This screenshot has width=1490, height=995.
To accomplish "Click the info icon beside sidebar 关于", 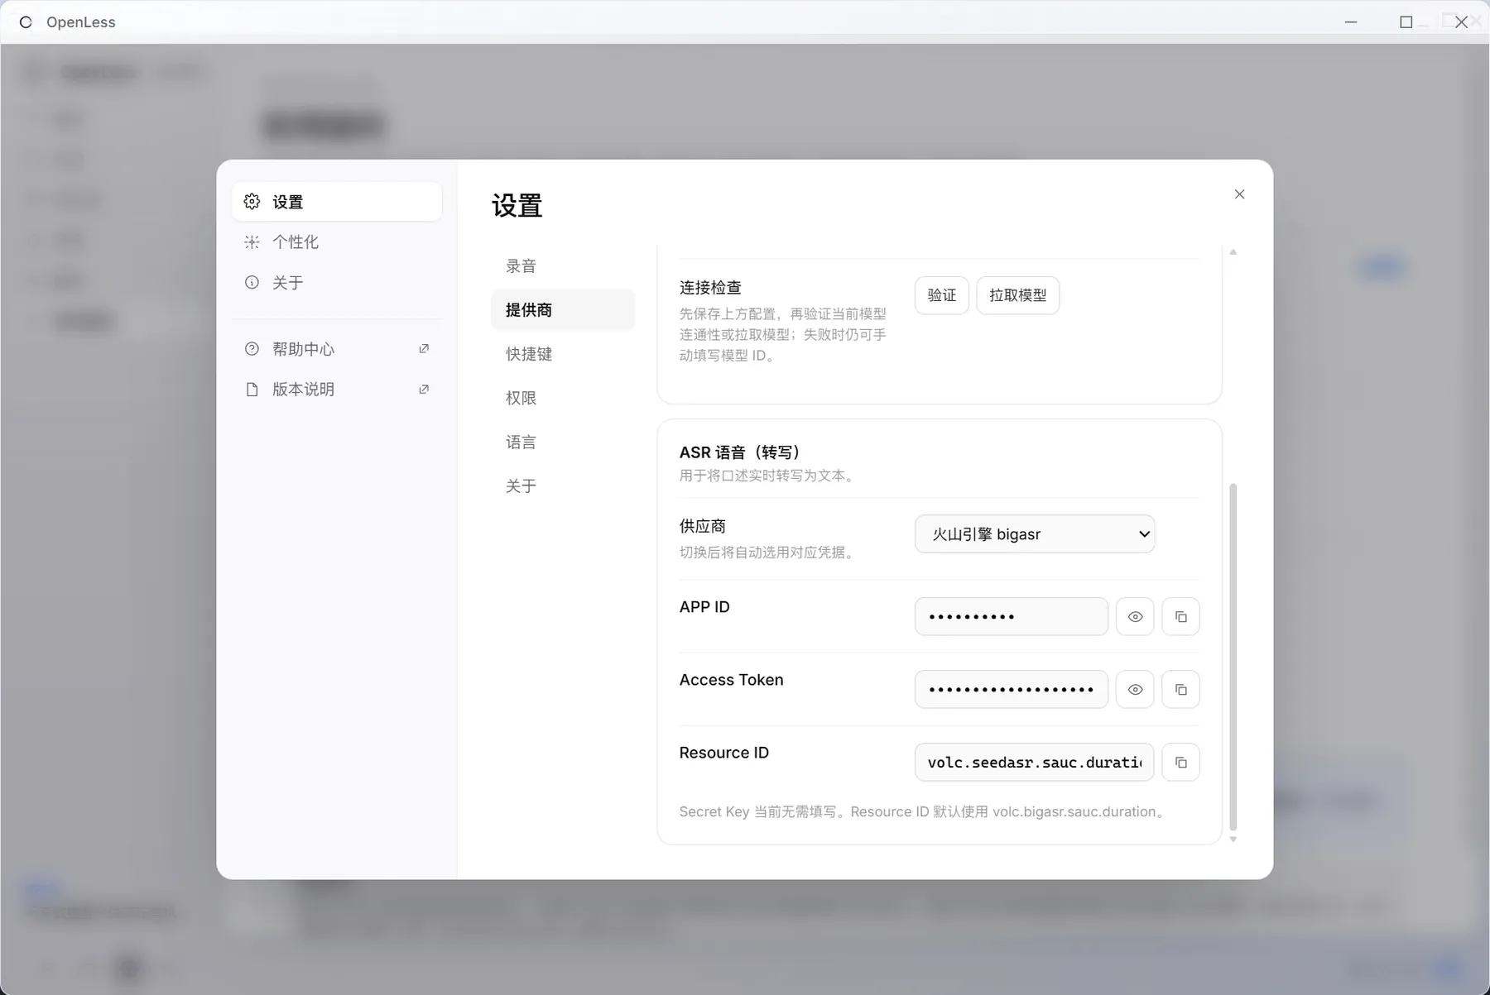I will [252, 283].
